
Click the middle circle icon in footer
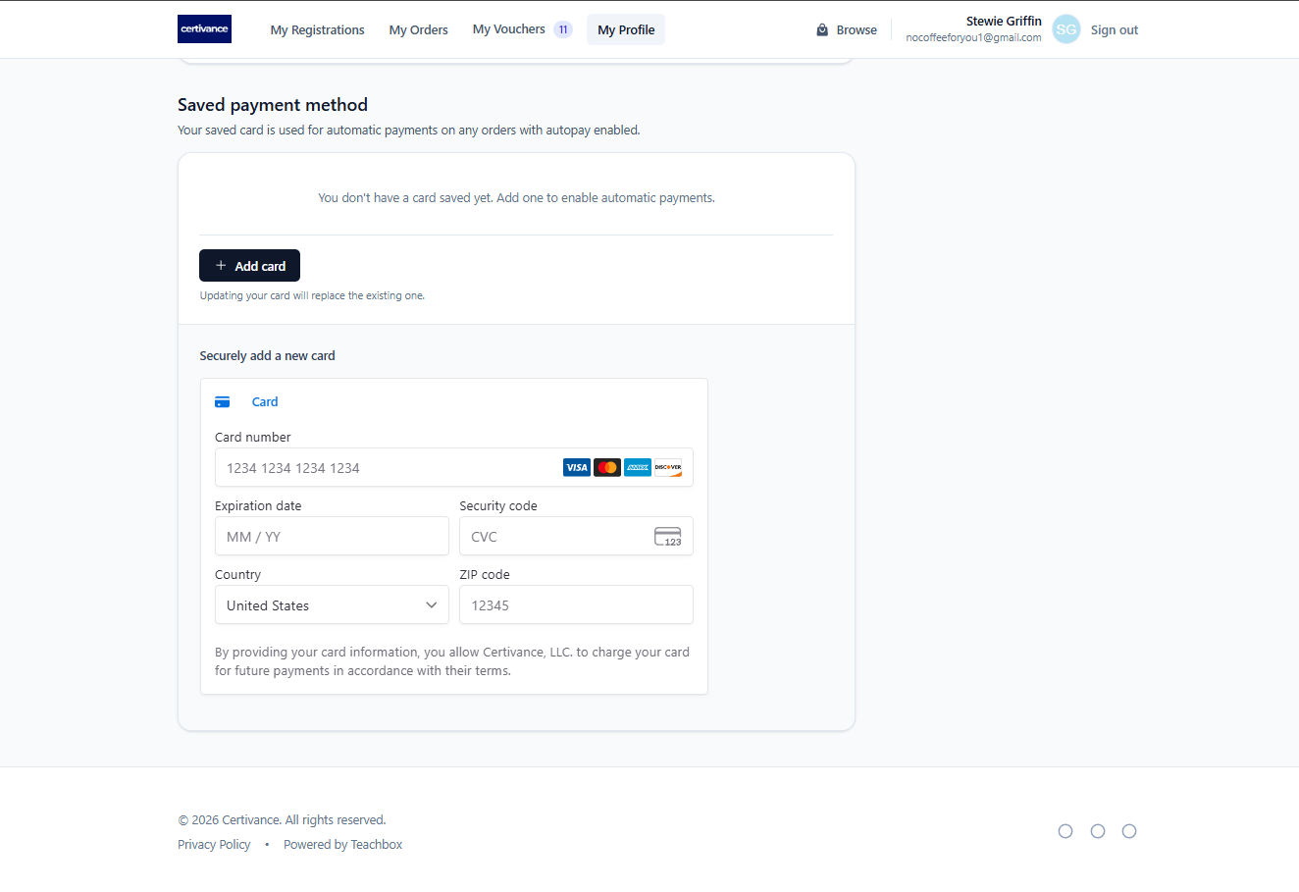point(1098,831)
